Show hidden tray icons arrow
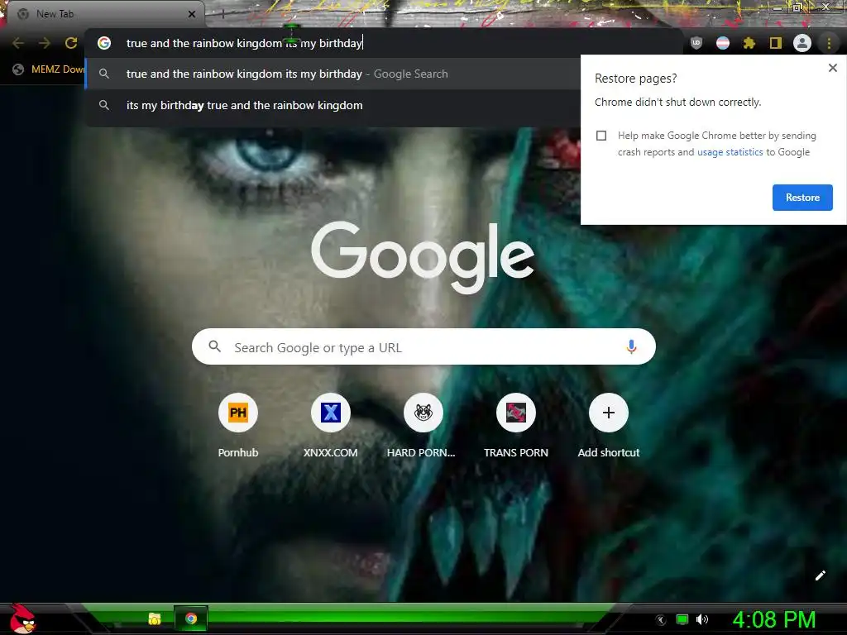Screen dimensions: 847x635 point(661,620)
